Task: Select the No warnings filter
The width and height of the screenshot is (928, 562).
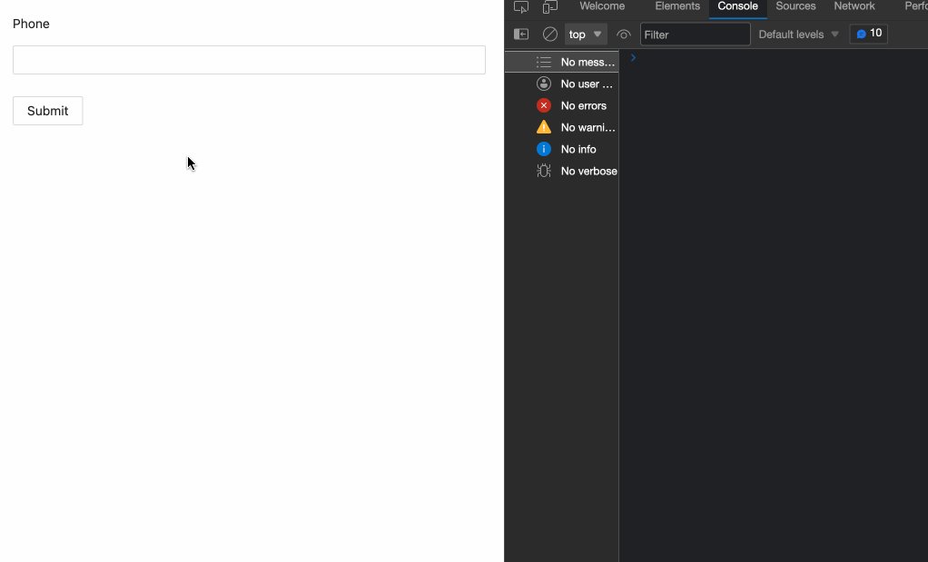Action: point(577,127)
